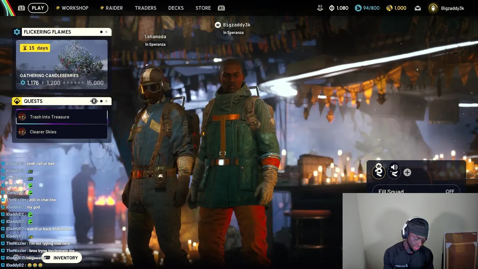The image size is (478, 269).
Task: Open the DECKS tab
Action: [x=176, y=8]
